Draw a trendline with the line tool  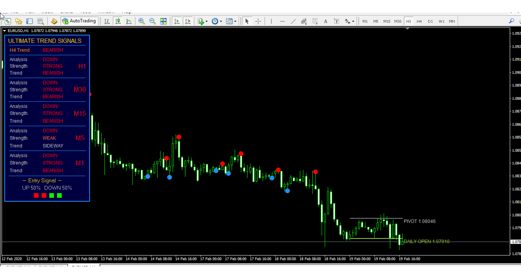click(293, 21)
